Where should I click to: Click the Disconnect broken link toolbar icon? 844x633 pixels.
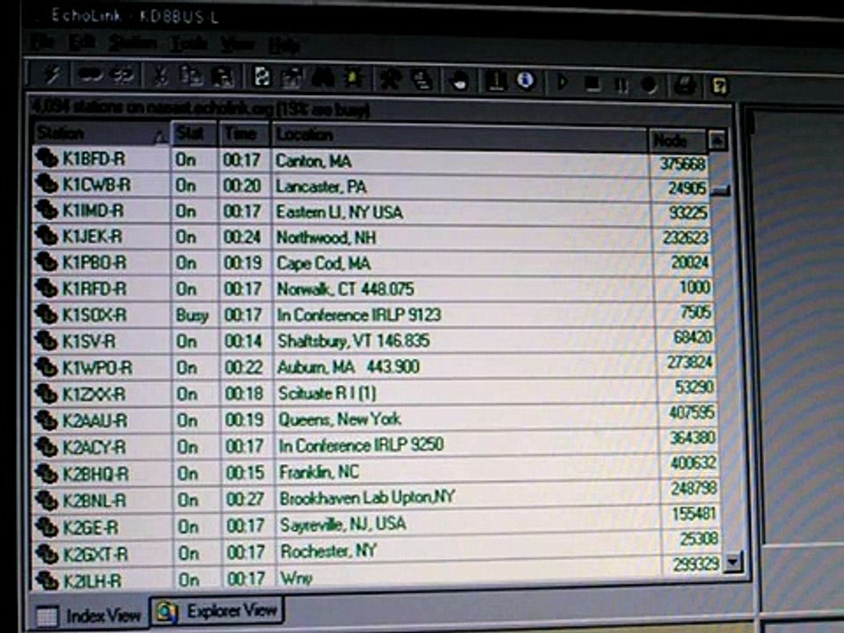(123, 76)
